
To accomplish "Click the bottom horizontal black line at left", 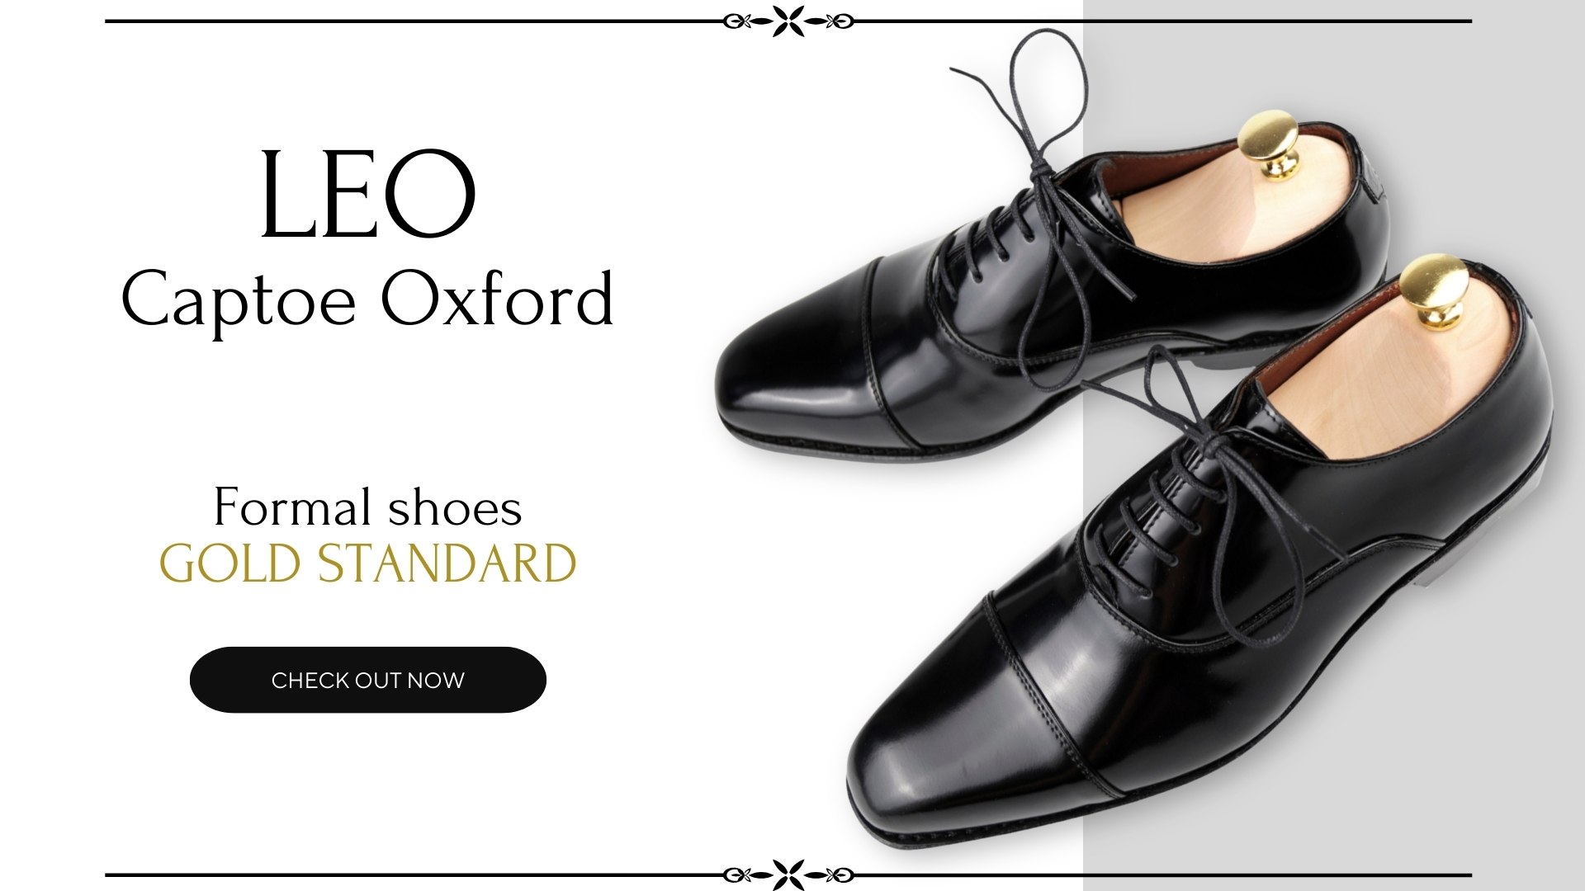I will (413, 874).
